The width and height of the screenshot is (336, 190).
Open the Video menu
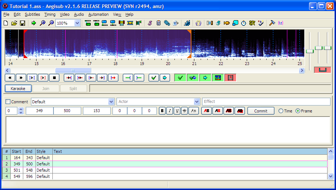65,15
